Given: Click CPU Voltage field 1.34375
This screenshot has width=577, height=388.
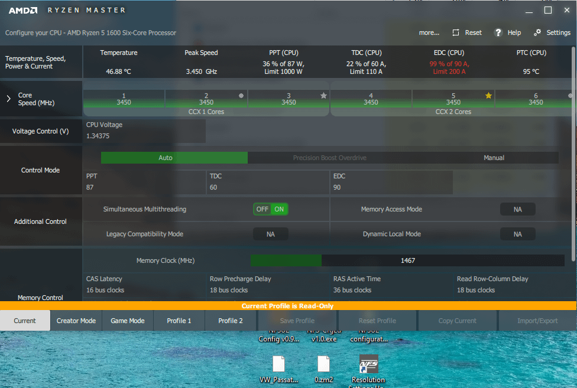Looking at the screenshot, I should pos(145,131).
